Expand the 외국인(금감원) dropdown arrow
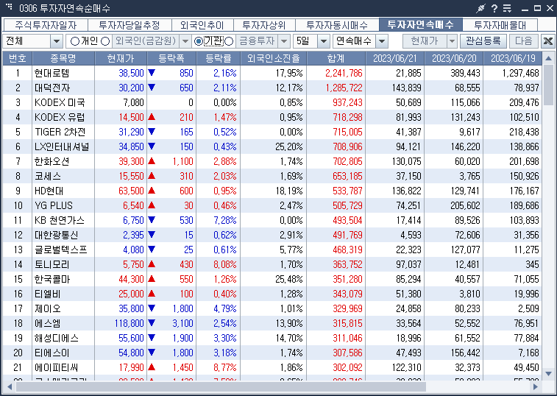 coord(185,41)
